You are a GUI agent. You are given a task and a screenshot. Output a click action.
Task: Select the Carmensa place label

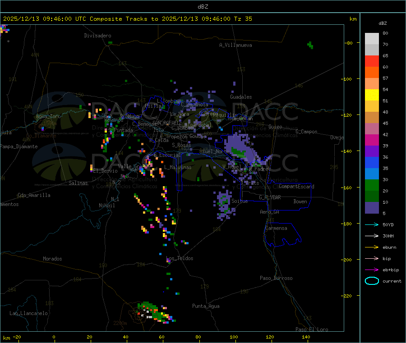[x=276, y=229]
